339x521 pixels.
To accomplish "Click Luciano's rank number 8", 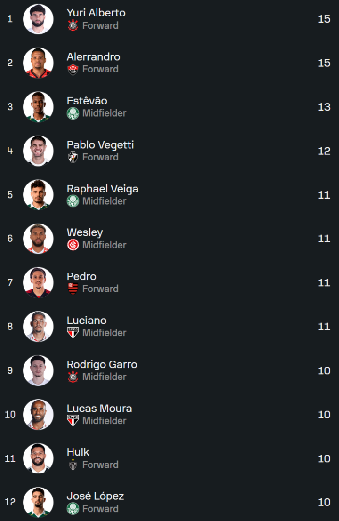I will (10, 327).
